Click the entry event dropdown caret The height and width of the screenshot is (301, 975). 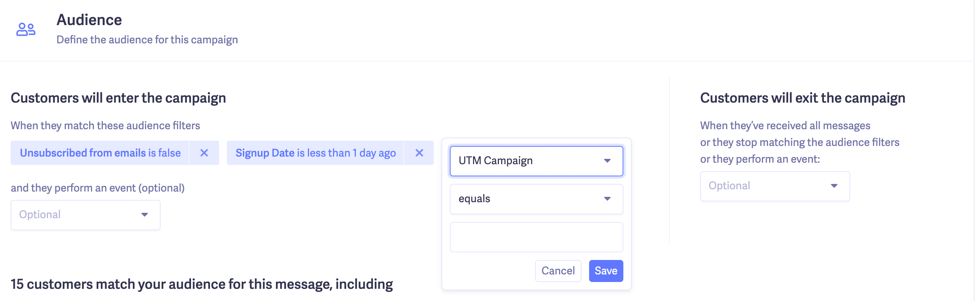(145, 215)
